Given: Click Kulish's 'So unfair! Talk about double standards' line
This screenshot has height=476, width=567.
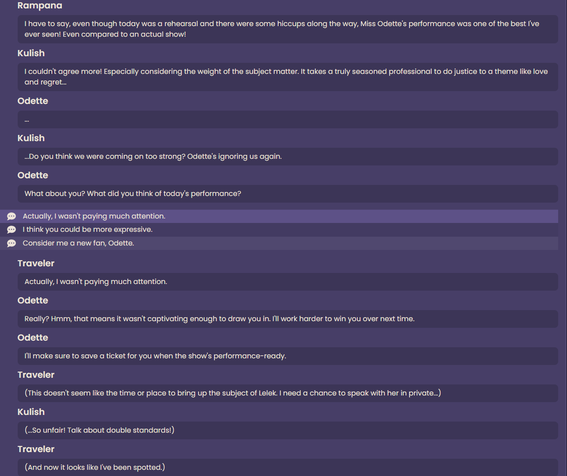Looking at the screenshot, I should pos(288,430).
